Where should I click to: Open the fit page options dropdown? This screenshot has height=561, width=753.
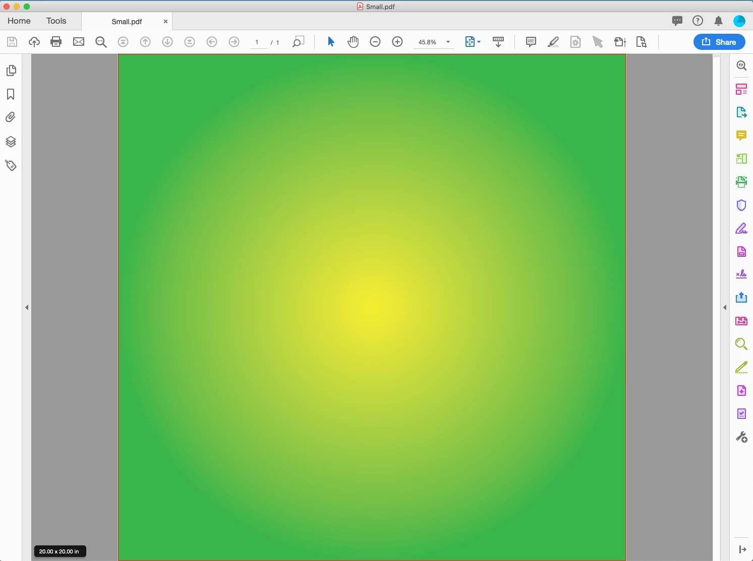pyautogui.click(x=473, y=42)
